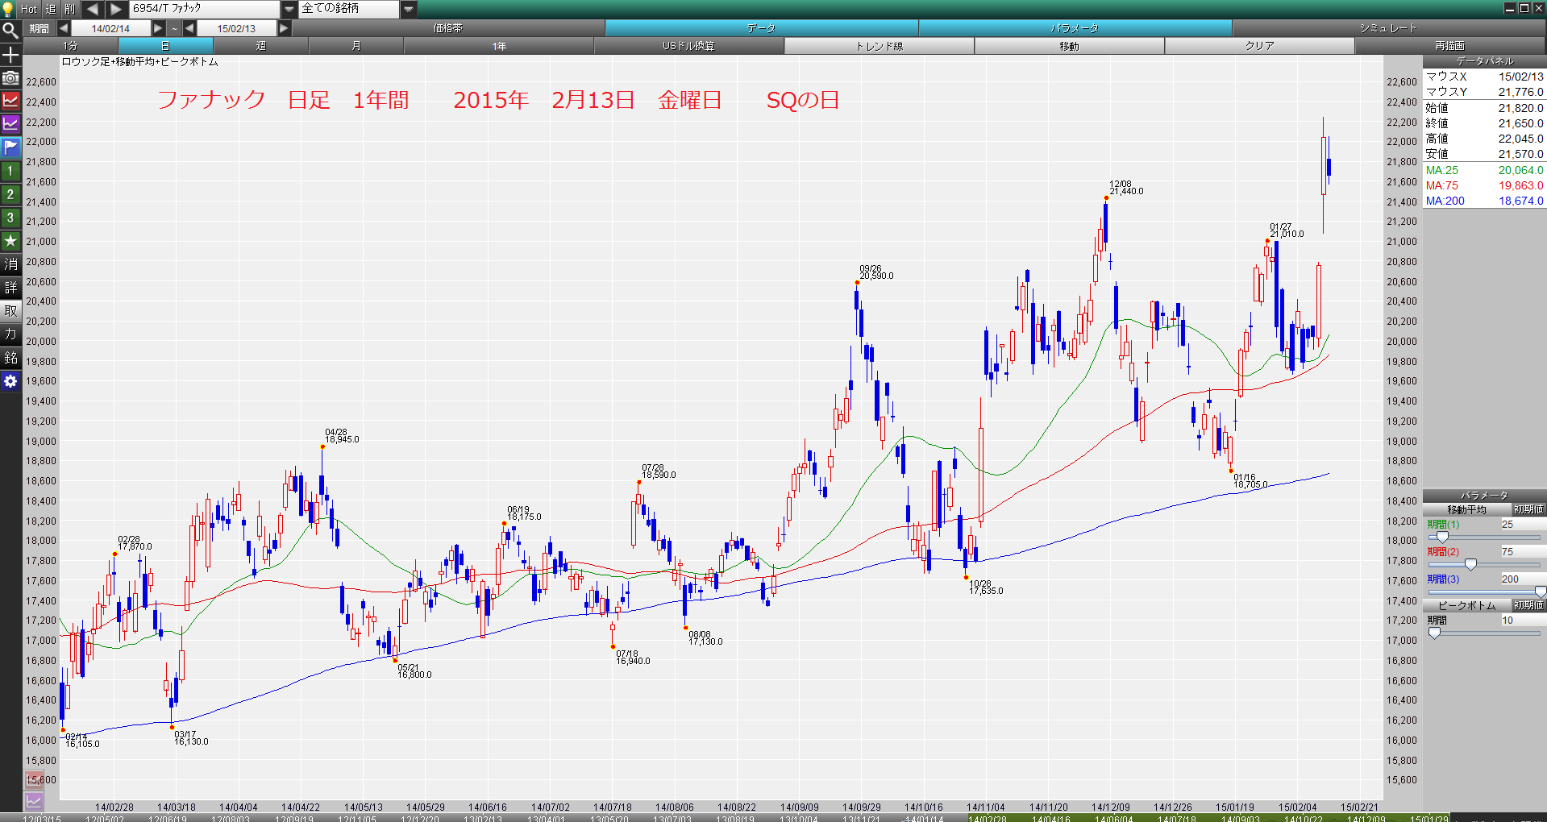The width and height of the screenshot is (1547, 822).
Task: Open the blue gear settings icon
Action: pos(10,381)
